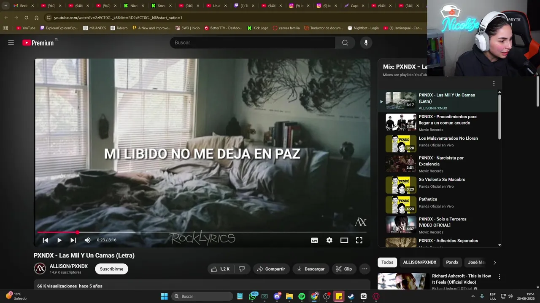The width and height of the screenshot is (540, 303).
Task: Dislike the video with thumbs down
Action: 242,269
